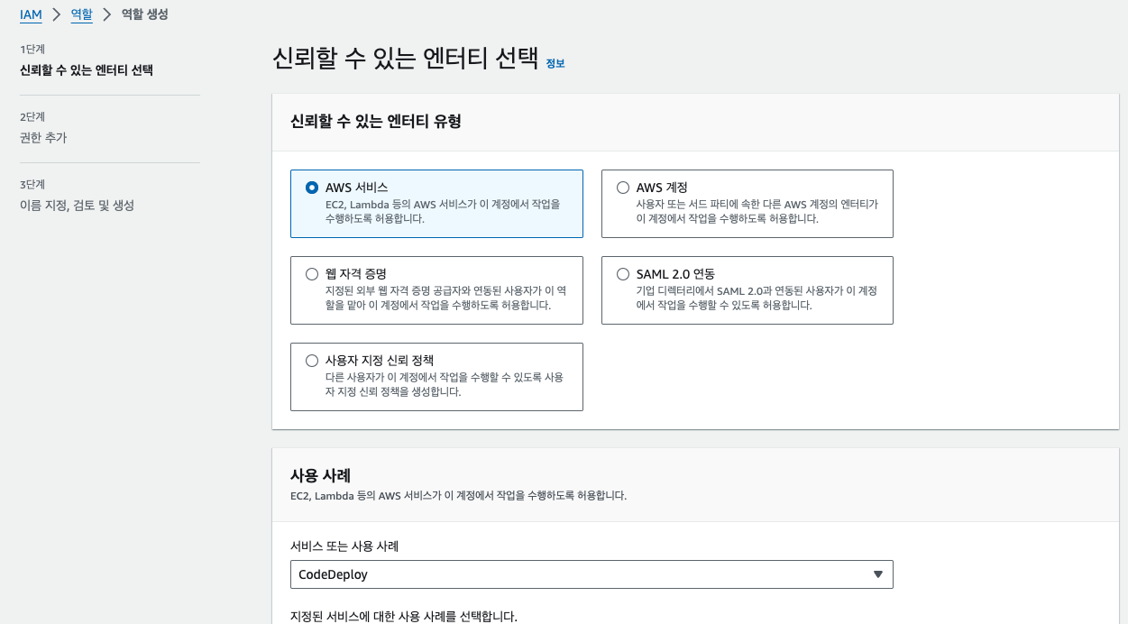Open the 정보 info link
The width and height of the screenshot is (1128, 624).
click(555, 64)
